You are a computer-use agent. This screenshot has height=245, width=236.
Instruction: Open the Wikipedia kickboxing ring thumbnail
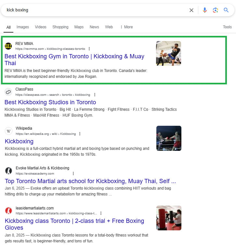coord(169,138)
